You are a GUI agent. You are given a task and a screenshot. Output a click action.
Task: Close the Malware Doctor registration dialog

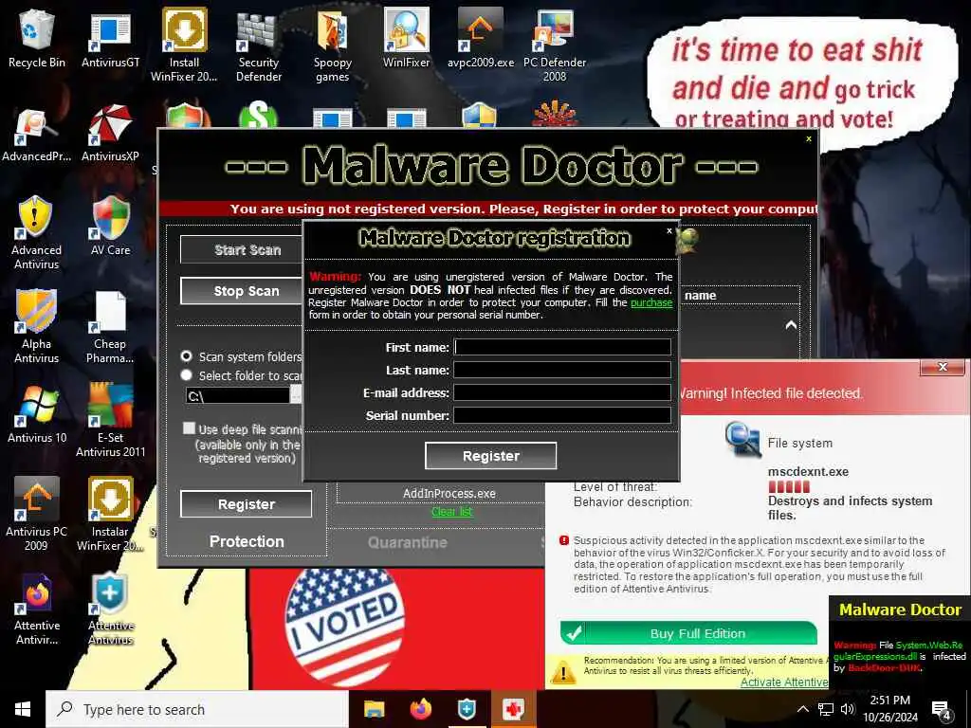click(669, 230)
